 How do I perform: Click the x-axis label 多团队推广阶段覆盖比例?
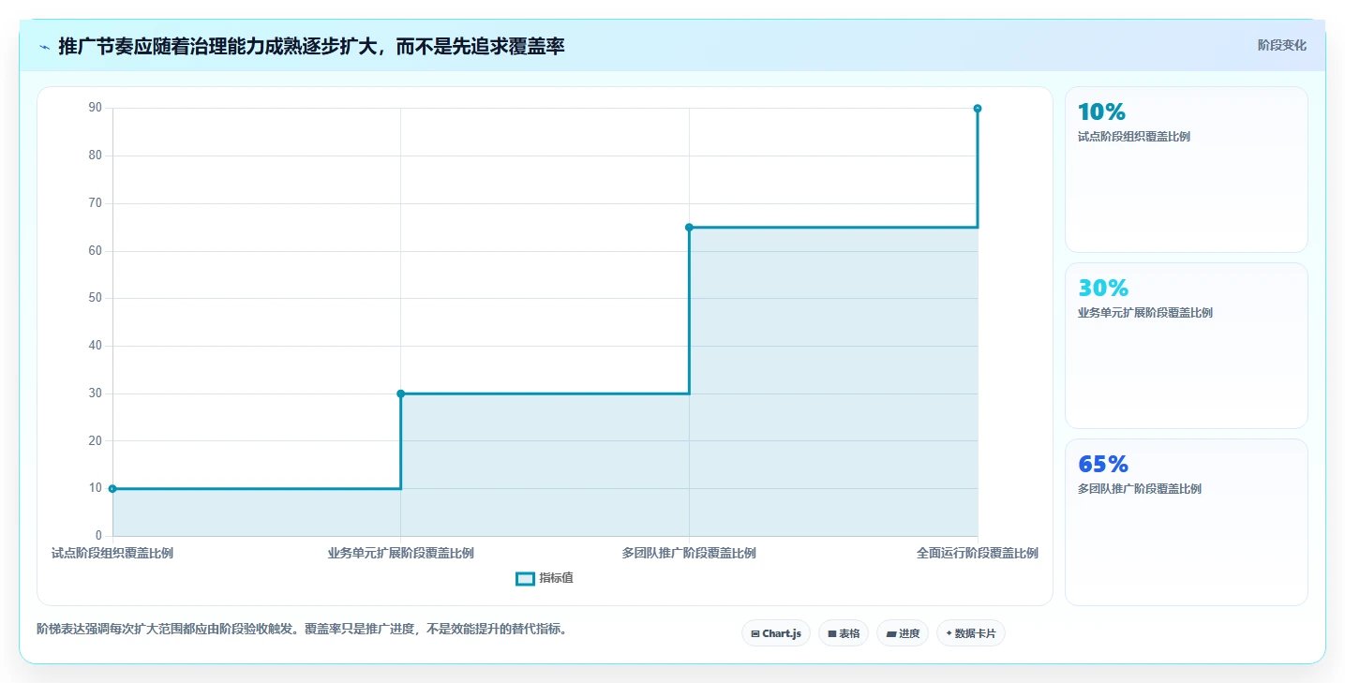pos(689,554)
